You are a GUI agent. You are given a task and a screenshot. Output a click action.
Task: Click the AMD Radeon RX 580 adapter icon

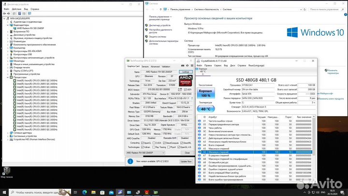click(14, 29)
